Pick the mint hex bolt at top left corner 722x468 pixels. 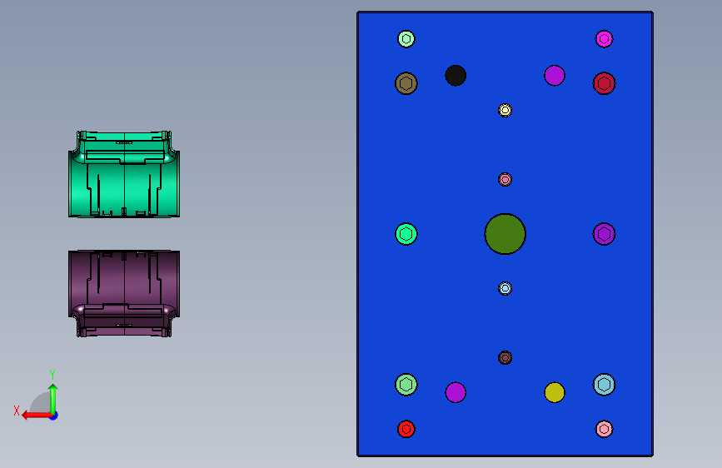[406, 38]
